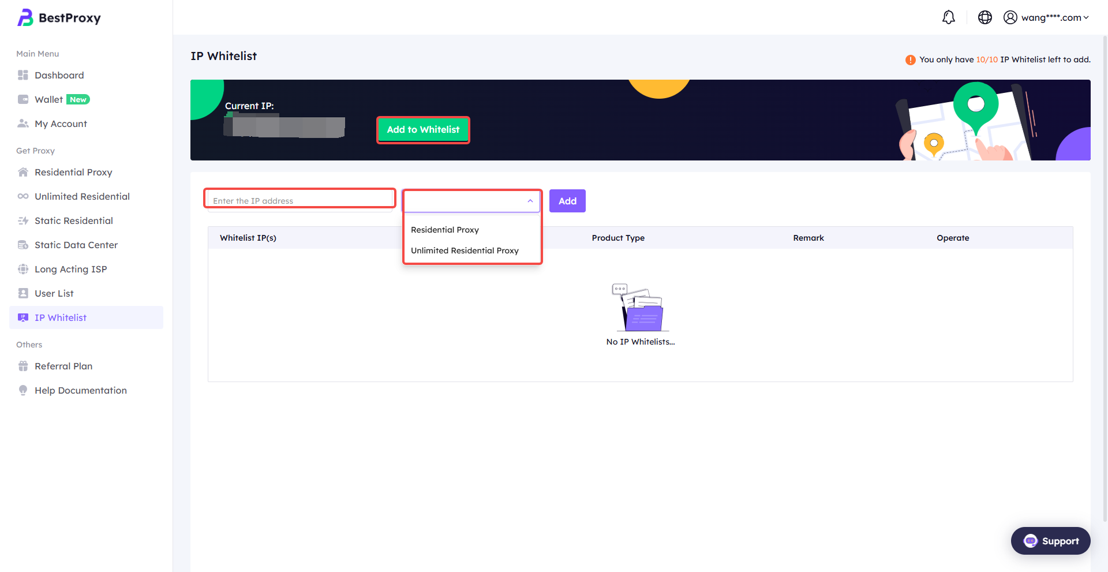Image resolution: width=1108 pixels, height=572 pixels.
Task: Click the green Add to Whitelist button
Action: (423, 130)
